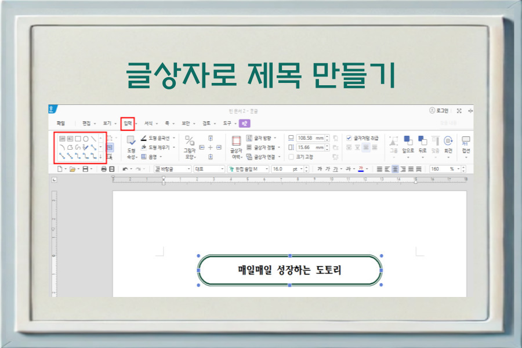Viewport: 522px width, 348px height.
Task: Click the 앞으로 bring forward icon
Action: click(408, 141)
